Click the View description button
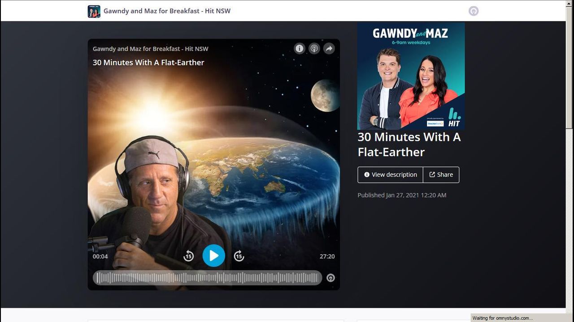Viewport: 574px width, 322px height. 390,175
